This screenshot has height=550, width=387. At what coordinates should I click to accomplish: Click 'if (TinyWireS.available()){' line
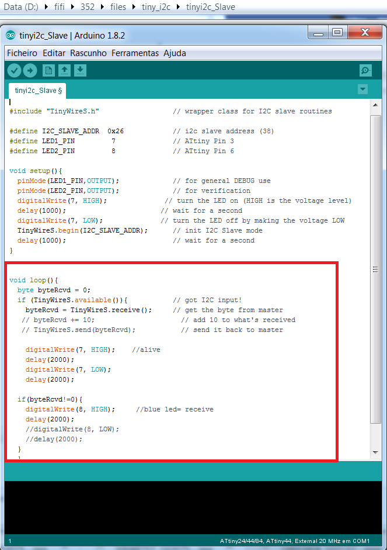point(72,300)
